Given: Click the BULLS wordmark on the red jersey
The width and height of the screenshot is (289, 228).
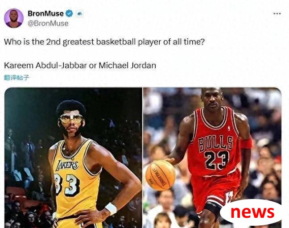Looking at the screenshot, I should pyautogui.click(x=216, y=144).
